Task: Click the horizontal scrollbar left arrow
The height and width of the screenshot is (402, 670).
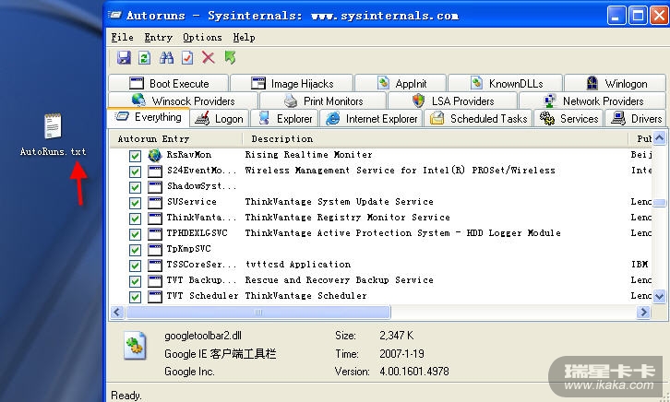Action: tap(117, 313)
